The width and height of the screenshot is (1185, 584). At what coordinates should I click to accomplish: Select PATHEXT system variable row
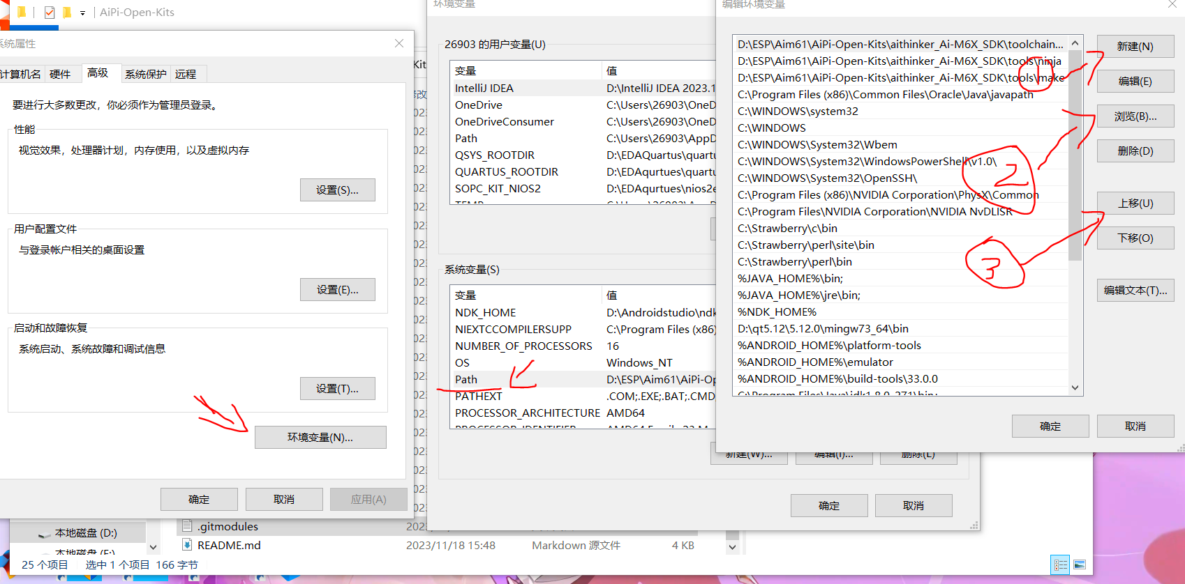[x=583, y=397]
